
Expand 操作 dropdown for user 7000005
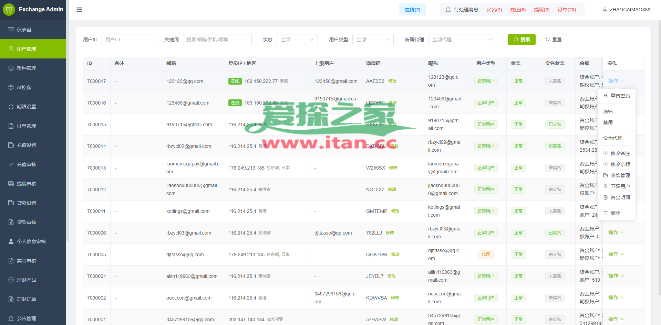pyautogui.click(x=616, y=254)
